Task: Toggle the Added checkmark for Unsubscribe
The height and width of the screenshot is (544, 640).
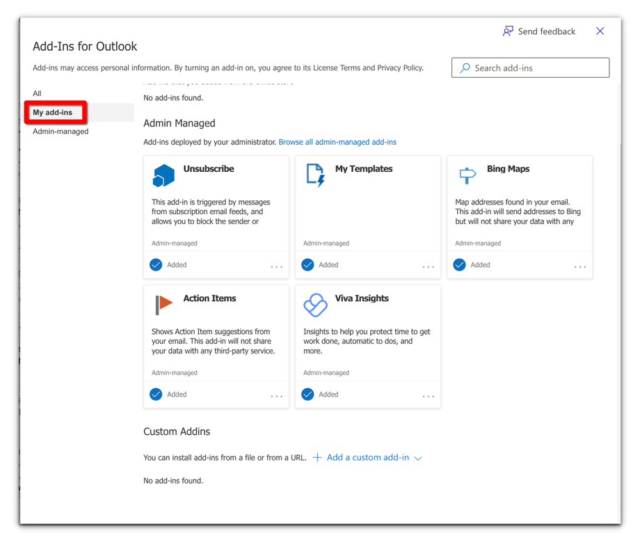Action: [156, 265]
